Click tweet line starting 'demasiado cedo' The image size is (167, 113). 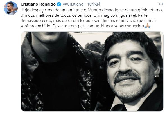[x=89, y=21]
